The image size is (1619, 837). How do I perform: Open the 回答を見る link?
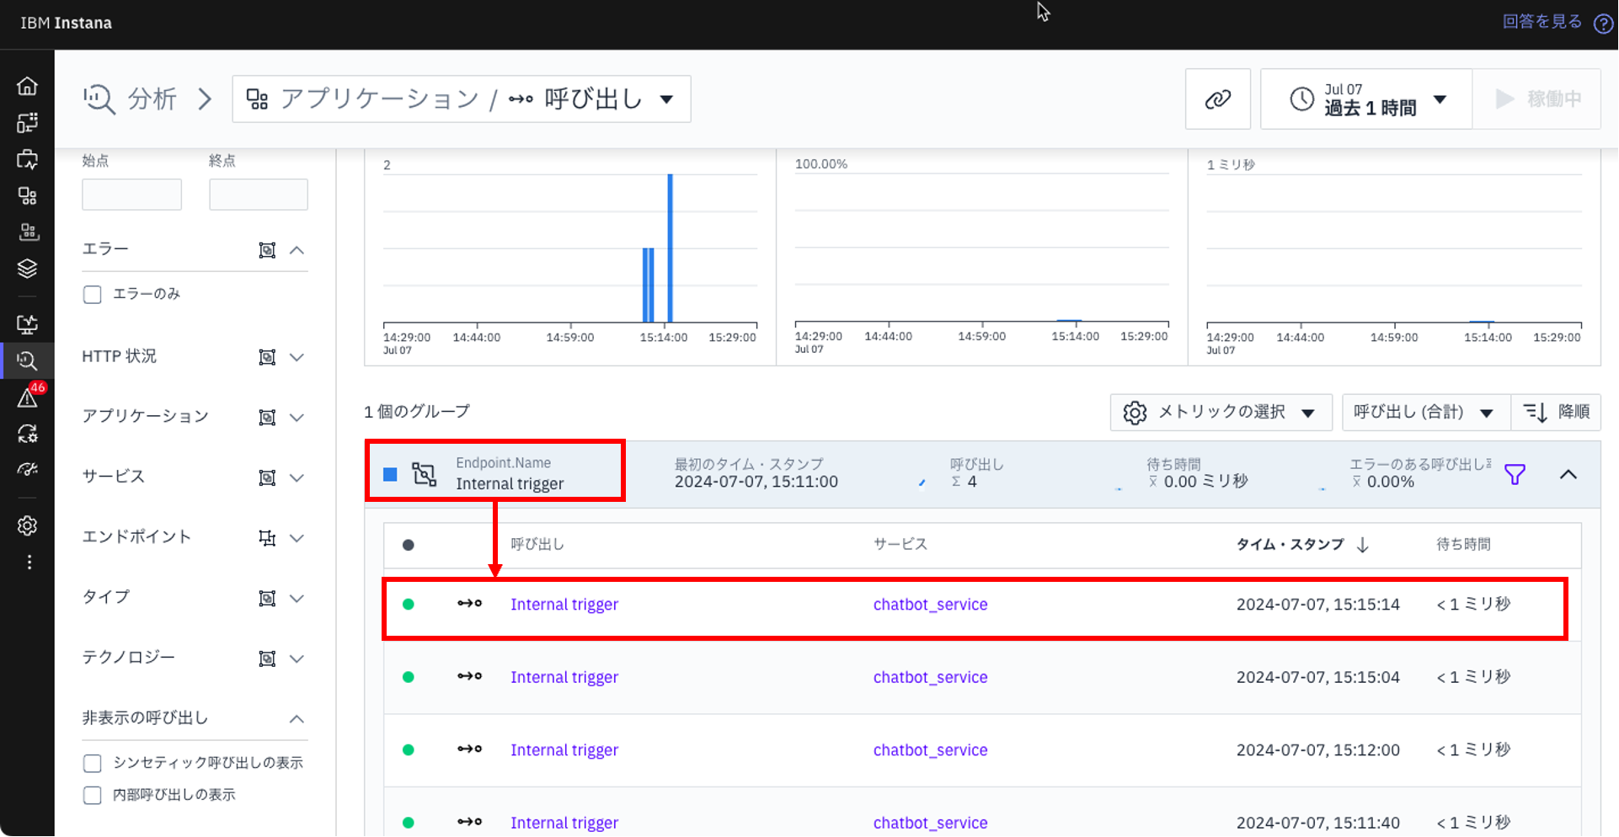[1542, 22]
